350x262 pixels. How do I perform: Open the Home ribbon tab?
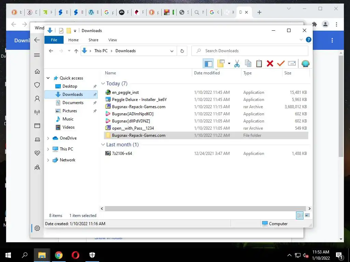click(x=73, y=40)
